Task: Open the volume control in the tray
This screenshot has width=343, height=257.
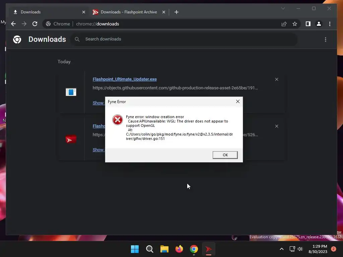Action: click(x=300, y=249)
